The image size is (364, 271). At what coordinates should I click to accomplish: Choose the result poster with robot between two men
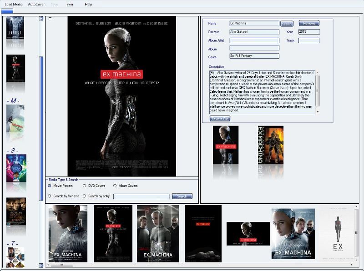point(158,234)
